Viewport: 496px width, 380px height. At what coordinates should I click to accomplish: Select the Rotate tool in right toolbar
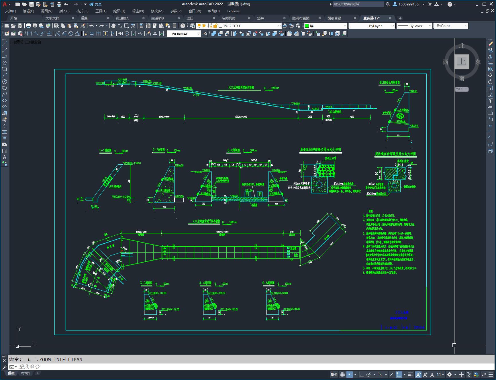tap(490, 82)
